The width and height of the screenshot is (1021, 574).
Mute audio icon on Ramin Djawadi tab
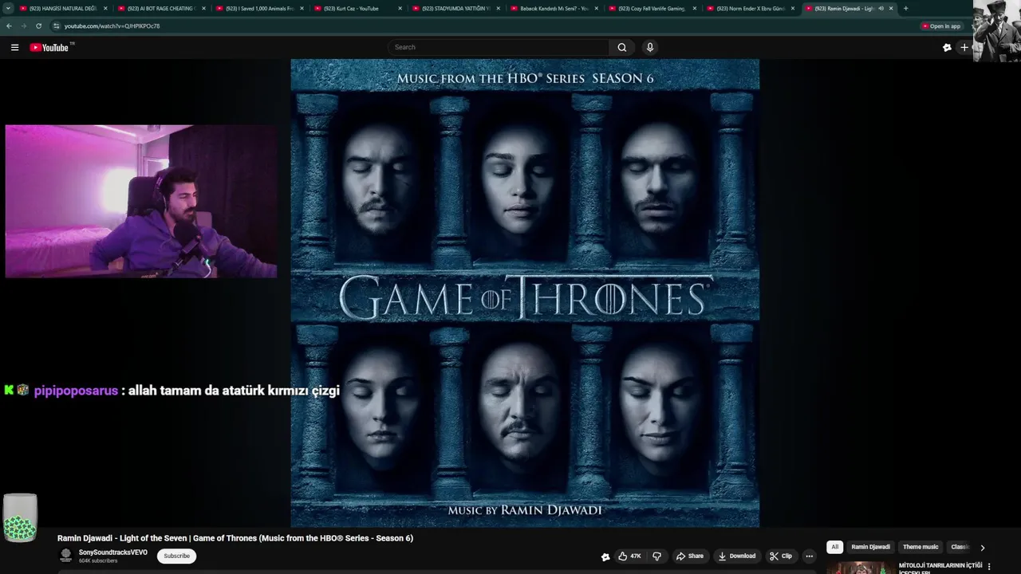[881, 8]
